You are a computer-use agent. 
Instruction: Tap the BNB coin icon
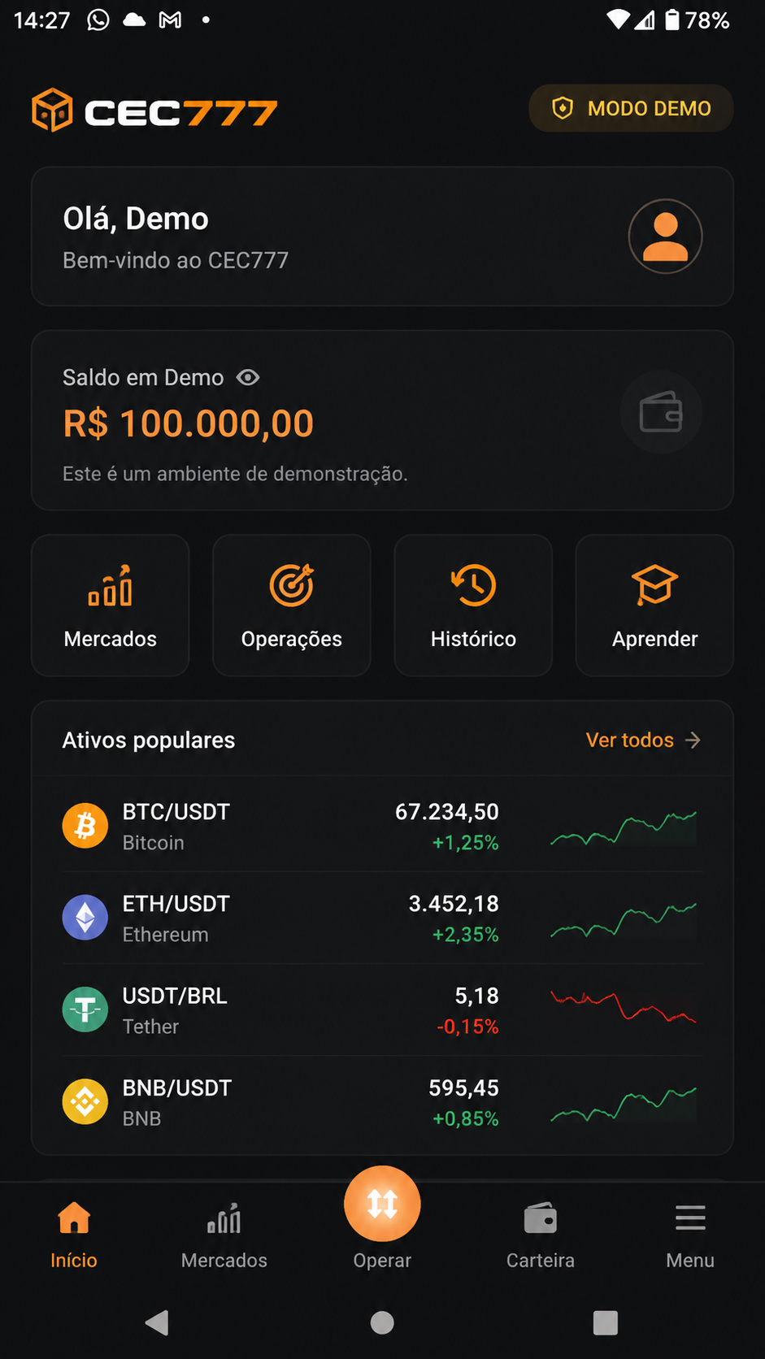tap(85, 1101)
